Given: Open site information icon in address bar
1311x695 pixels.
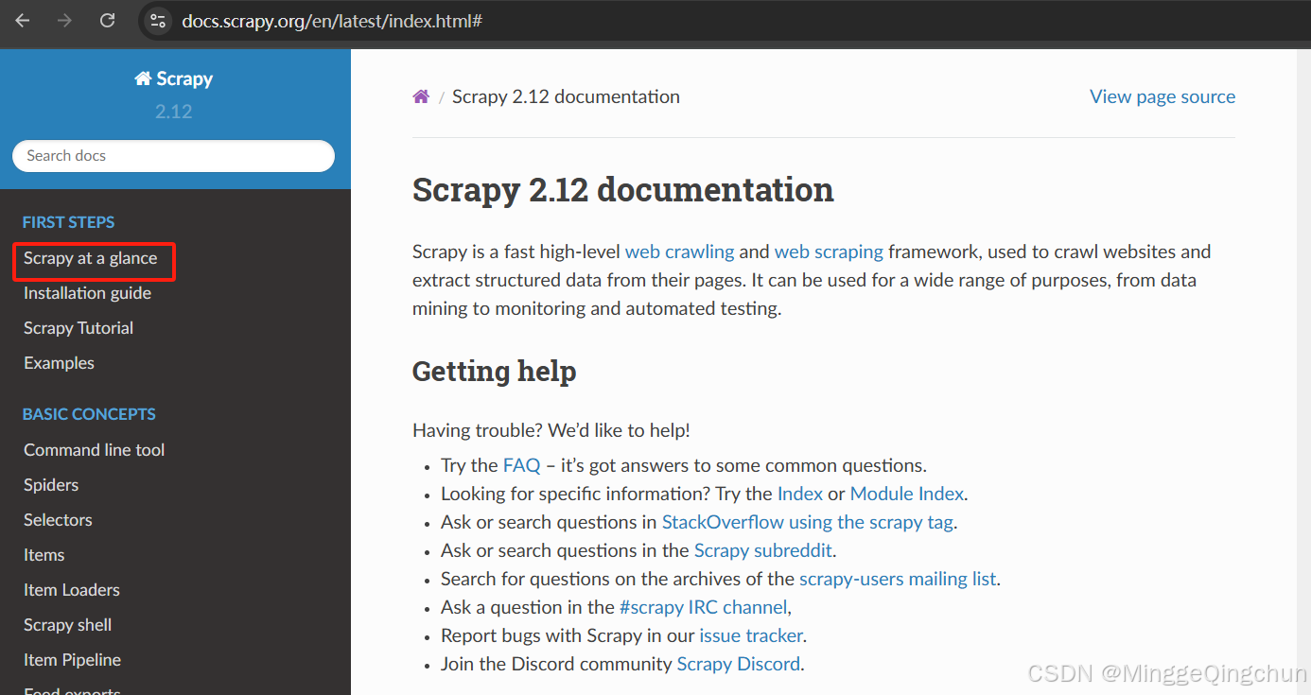Looking at the screenshot, I should 158,20.
